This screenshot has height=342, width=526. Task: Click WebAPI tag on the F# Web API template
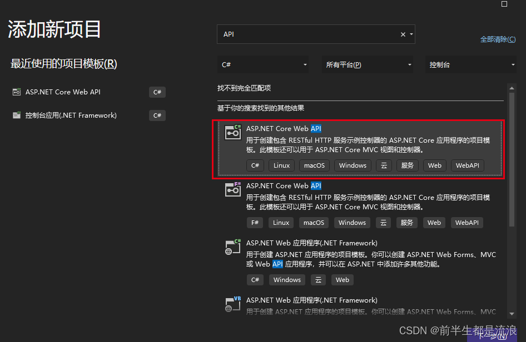point(467,223)
